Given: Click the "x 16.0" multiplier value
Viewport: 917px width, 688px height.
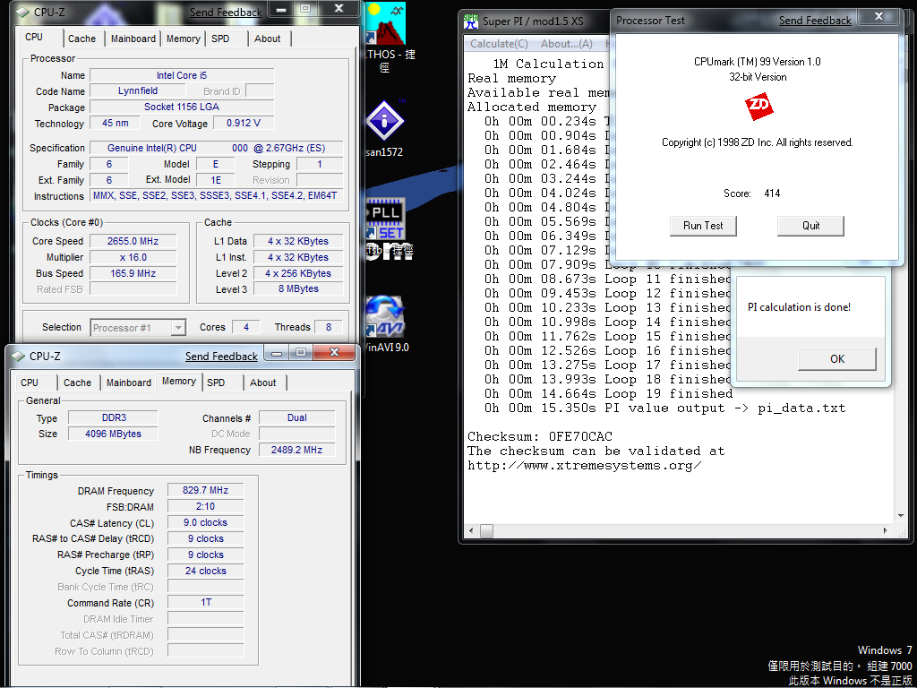Looking at the screenshot, I should coord(133,257).
